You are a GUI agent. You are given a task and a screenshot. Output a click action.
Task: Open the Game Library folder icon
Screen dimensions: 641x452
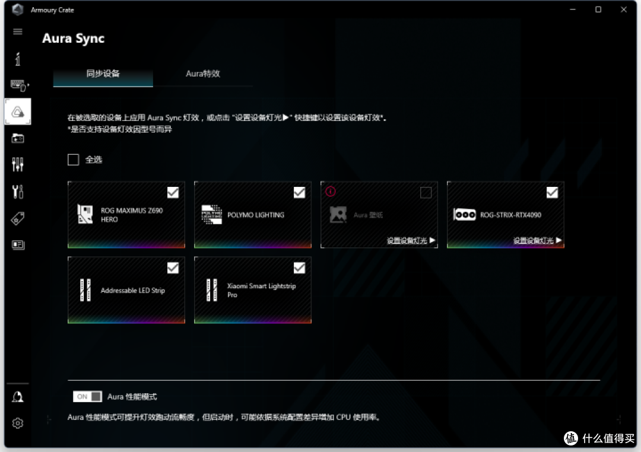(x=18, y=139)
